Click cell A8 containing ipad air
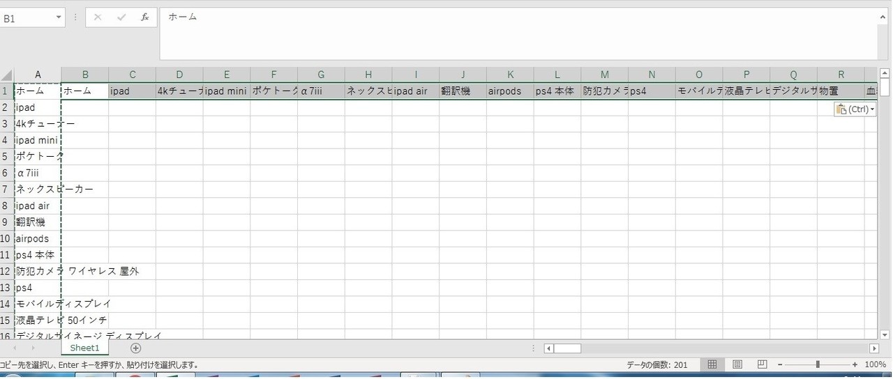This screenshot has width=893, height=379. point(38,206)
